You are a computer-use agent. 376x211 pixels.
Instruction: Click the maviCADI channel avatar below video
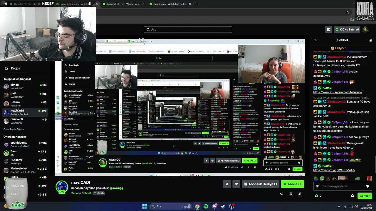click(62, 187)
